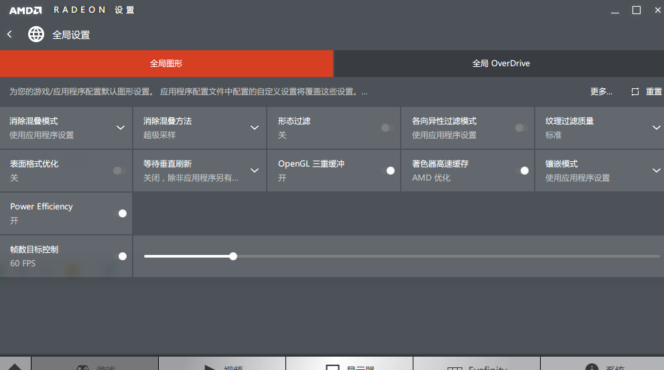
Task: Enable the 表面格式优化 switch
Action: tap(120, 171)
